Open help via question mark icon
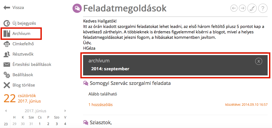Screen dimensions: 272x128 pyautogui.click(x=262, y=8)
